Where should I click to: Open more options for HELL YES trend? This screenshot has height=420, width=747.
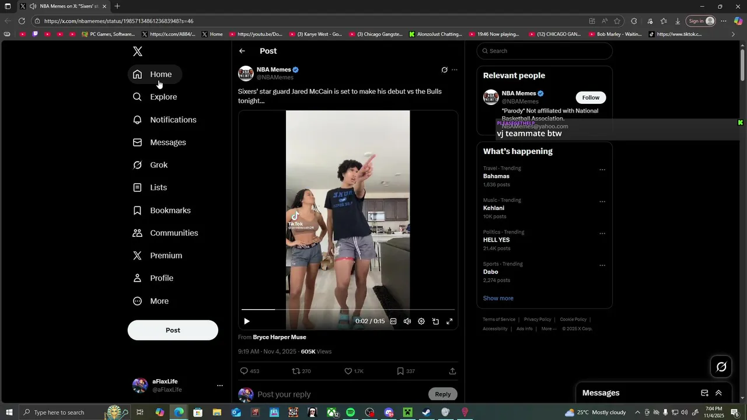[x=602, y=234]
